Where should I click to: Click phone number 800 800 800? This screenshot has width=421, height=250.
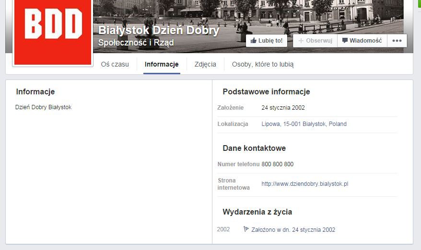(x=277, y=164)
